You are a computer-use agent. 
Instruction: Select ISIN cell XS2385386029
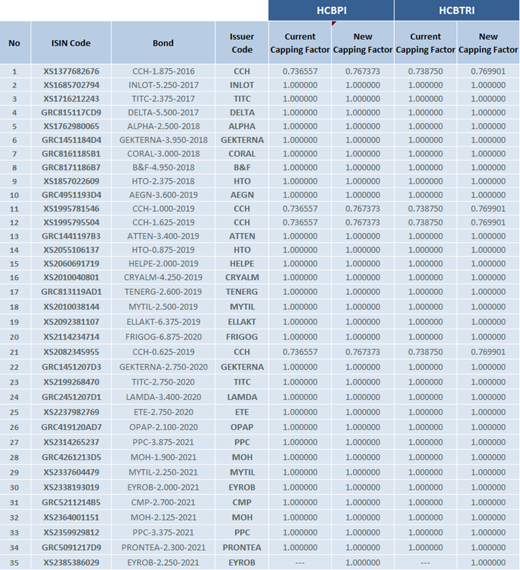coord(71,563)
